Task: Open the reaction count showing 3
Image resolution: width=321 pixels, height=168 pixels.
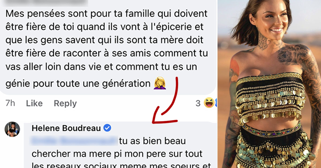Action: [x=198, y=103]
